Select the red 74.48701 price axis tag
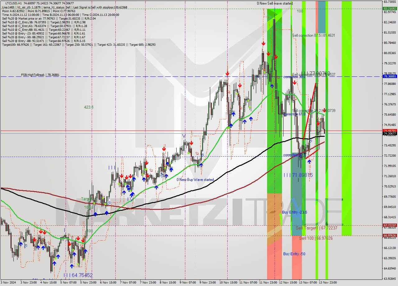 click(390, 131)
